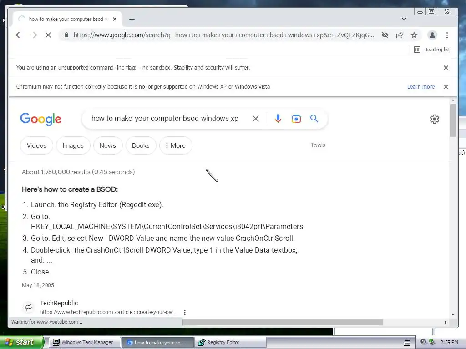Click the 'May 18, 2005' date text

tap(38, 285)
